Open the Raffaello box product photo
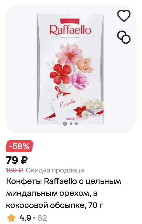This screenshot has width=142, height=224. (x=70, y=69)
